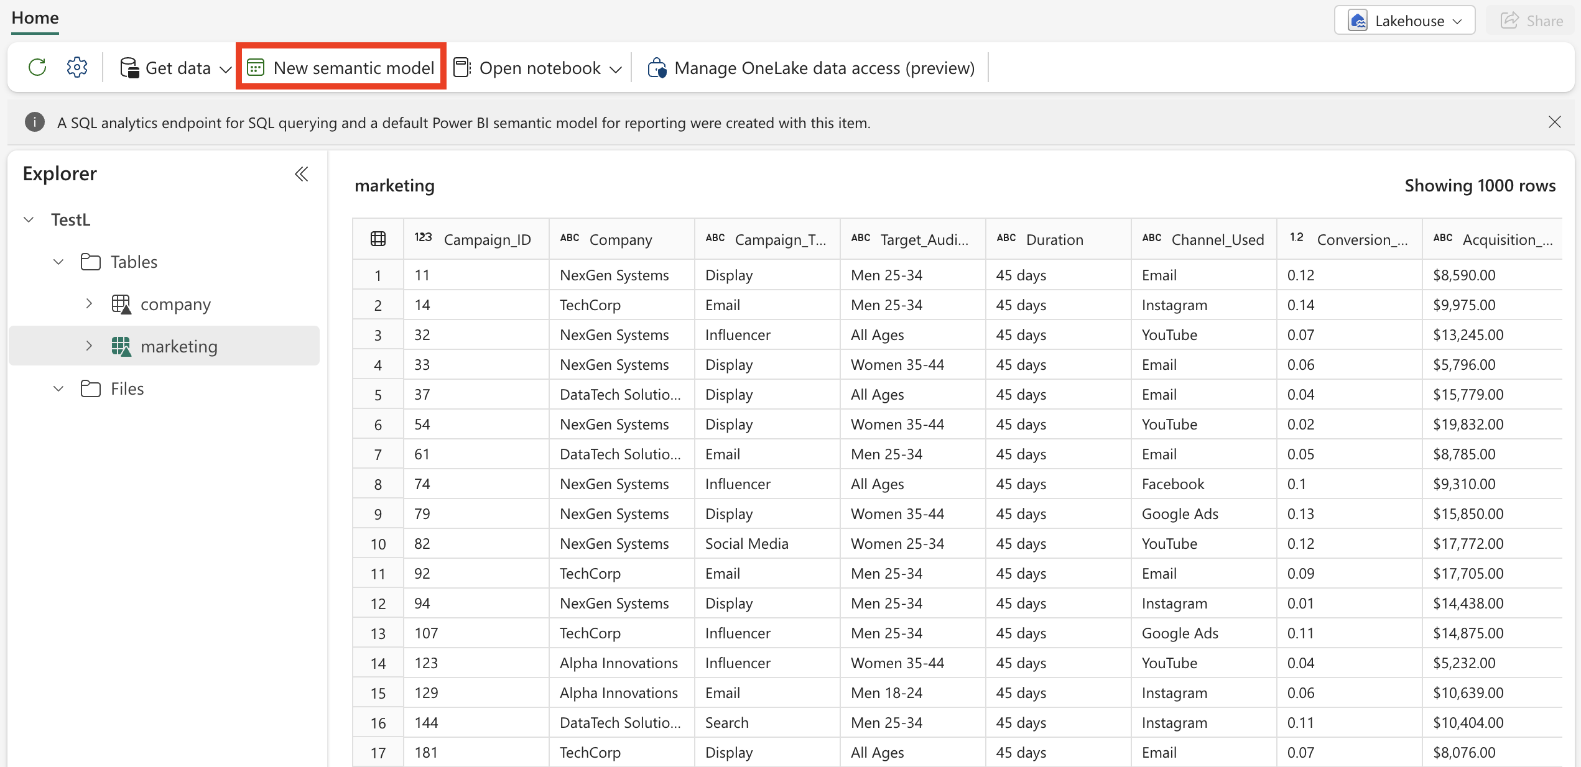Viewport: 1581px width, 767px height.
Task: Click the company table icon
Action: tap(121, 304)
